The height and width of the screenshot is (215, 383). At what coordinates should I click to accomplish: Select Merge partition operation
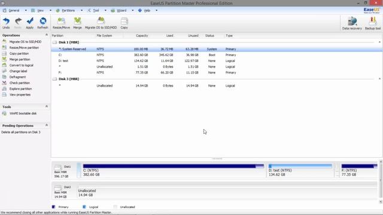20,59
